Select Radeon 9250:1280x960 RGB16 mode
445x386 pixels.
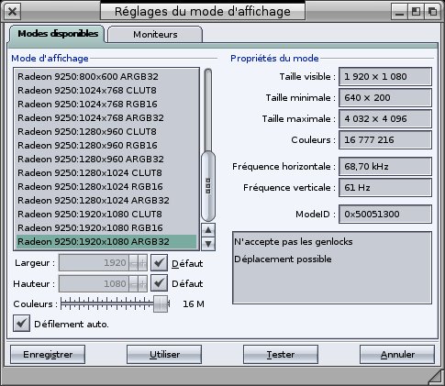click(x=106, y=145)
